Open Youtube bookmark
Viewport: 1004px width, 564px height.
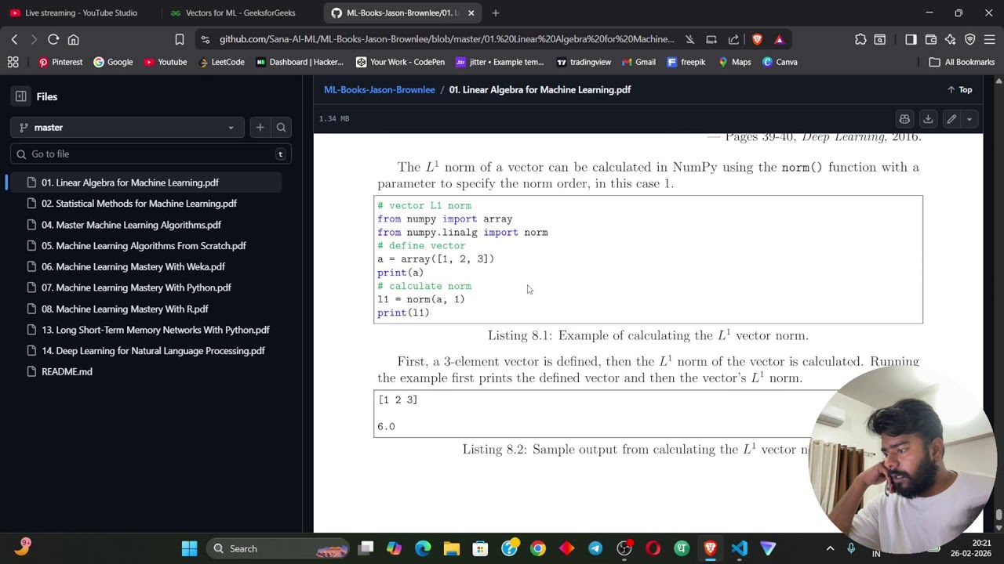(x=166, y=62)
